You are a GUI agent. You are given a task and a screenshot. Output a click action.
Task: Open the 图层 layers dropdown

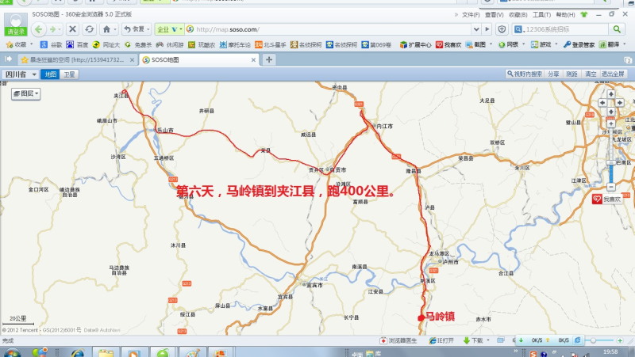click(x=26, y=93)
